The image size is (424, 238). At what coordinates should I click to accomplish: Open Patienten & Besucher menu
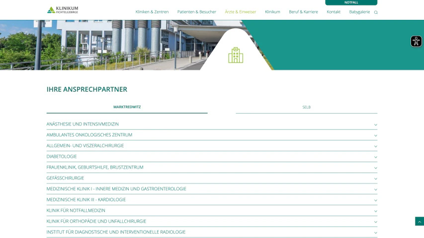pyautogui.click(x=196, y=12)
